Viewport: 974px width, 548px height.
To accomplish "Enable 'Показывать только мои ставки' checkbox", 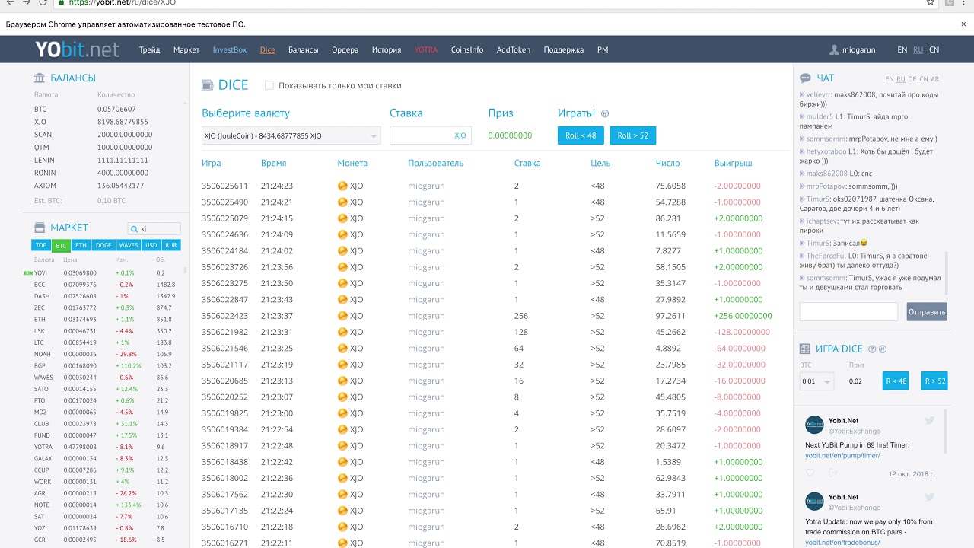I will click(269, 85).
